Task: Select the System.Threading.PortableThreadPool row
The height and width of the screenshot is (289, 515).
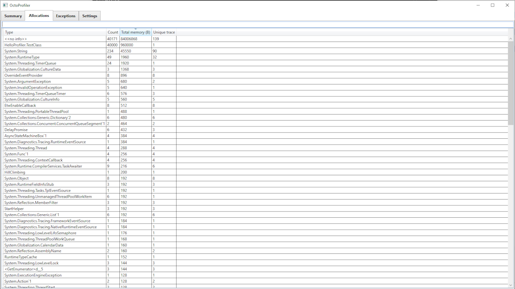Action: pyautogui.click(x=256, y=111)
